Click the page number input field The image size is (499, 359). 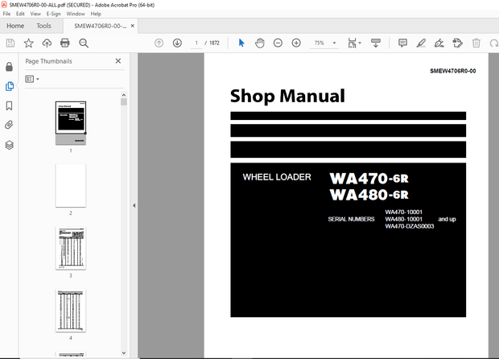pos(196,43)
